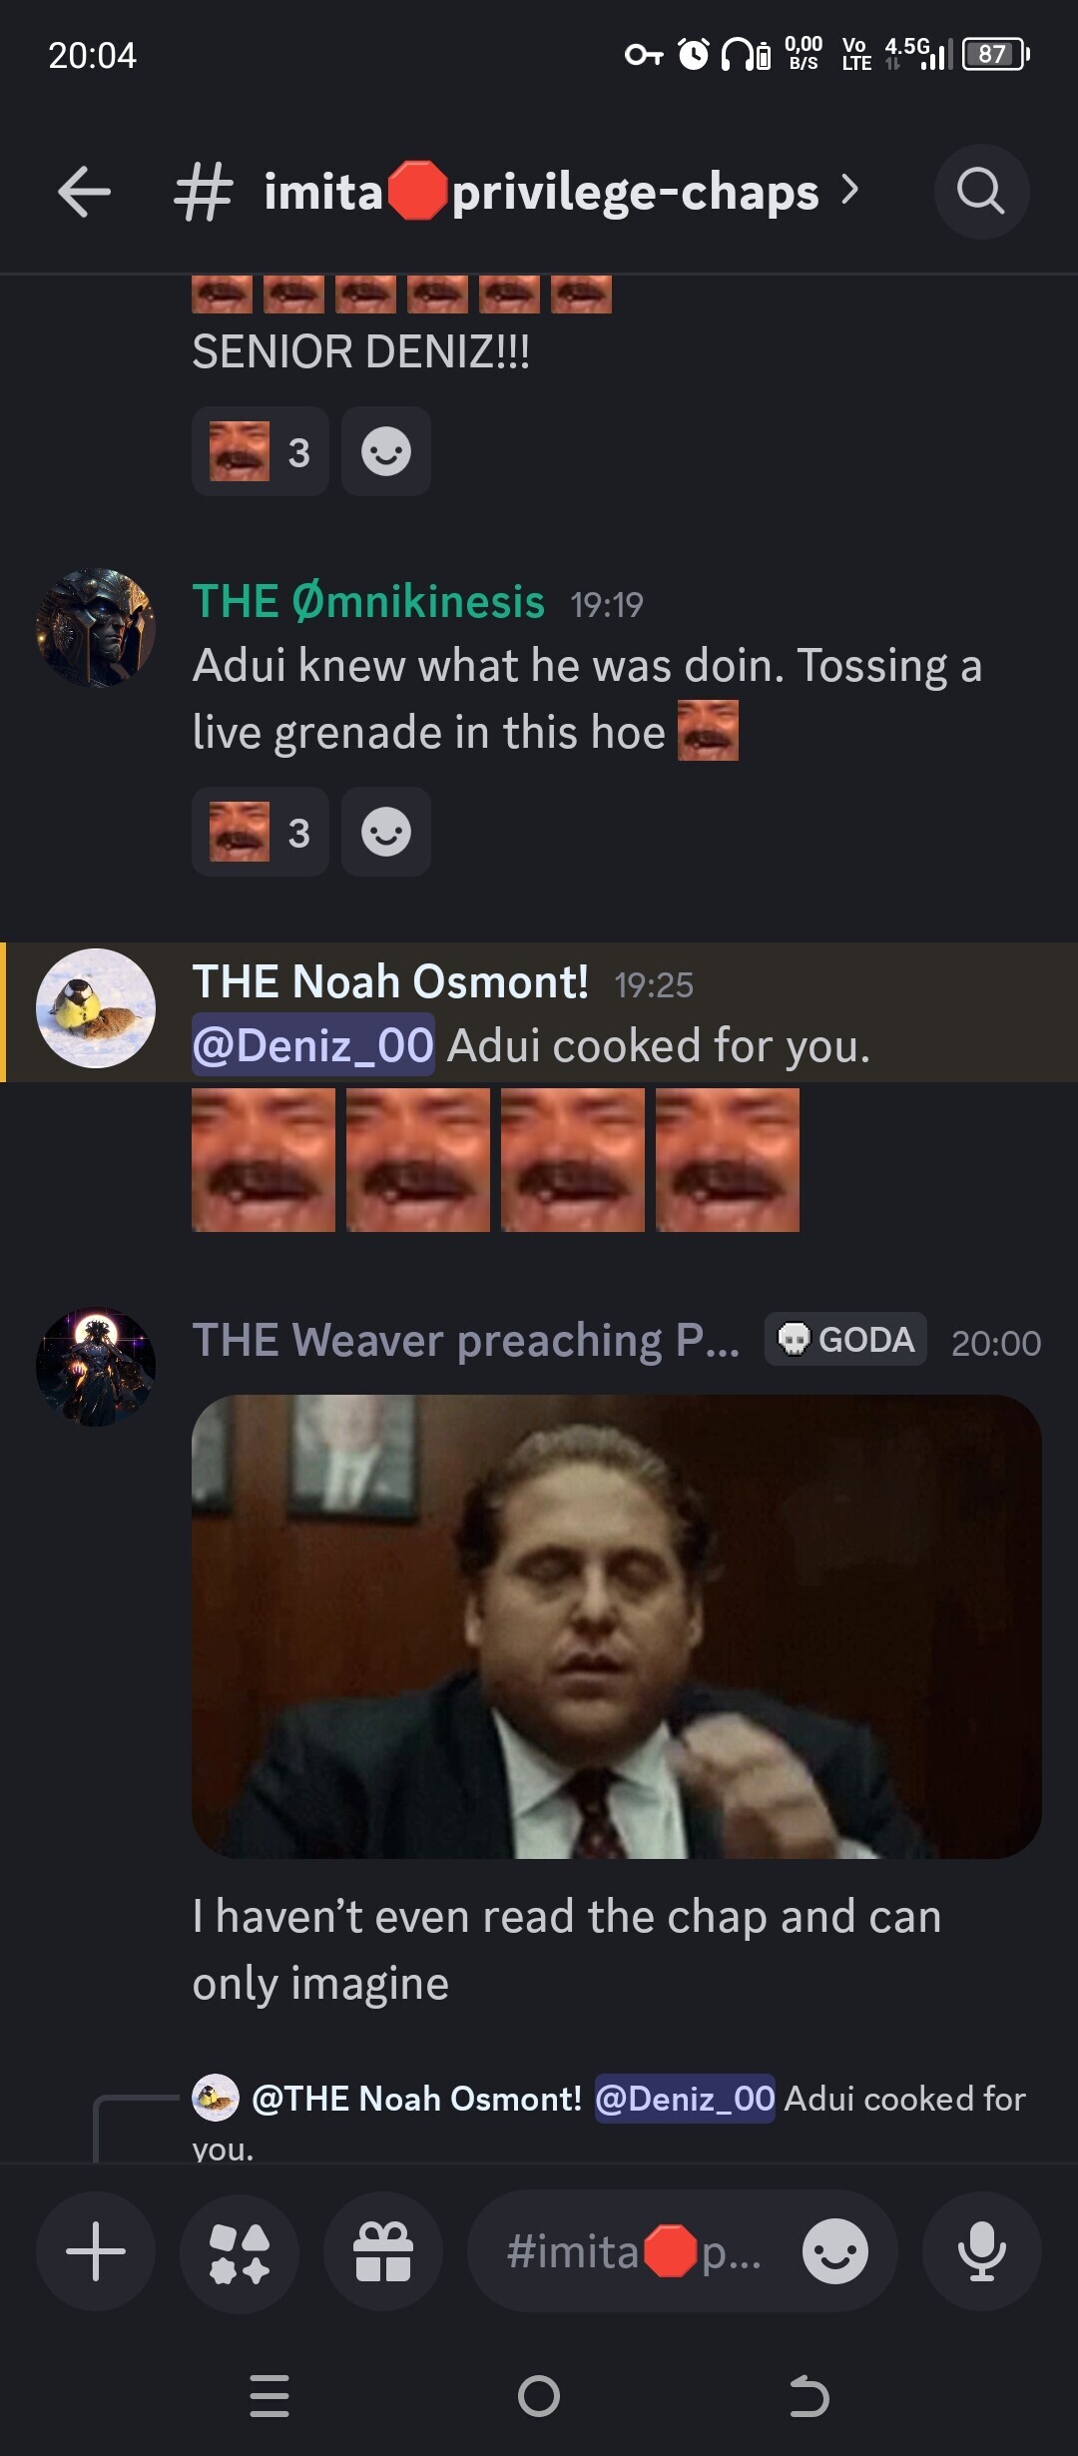Tap the GODA server tag badge
The width and height of the screenshot is (1078, 2456).
[x=845, y=1339]
